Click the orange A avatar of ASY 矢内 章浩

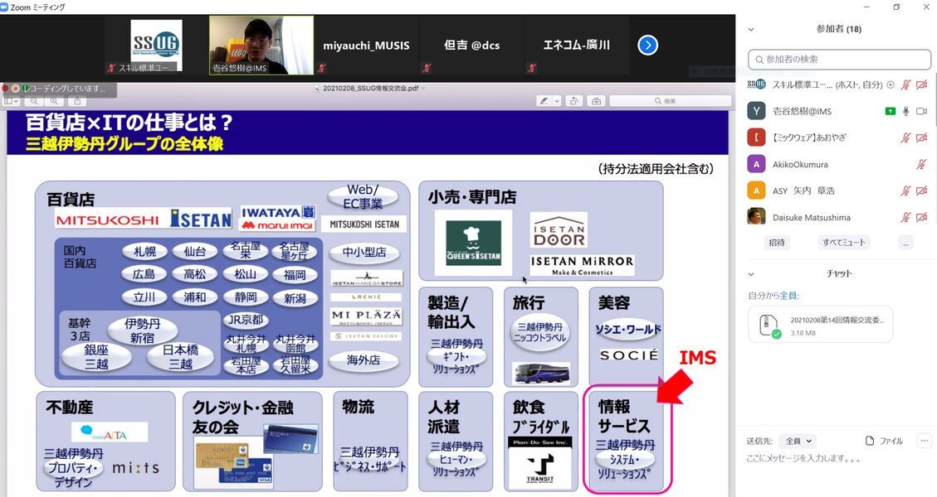pyautogui.click(x=757, y=191)
